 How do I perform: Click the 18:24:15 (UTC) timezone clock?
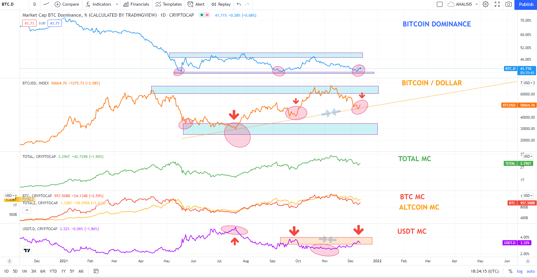pos(485,271)
